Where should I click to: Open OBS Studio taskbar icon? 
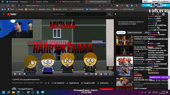33,92
